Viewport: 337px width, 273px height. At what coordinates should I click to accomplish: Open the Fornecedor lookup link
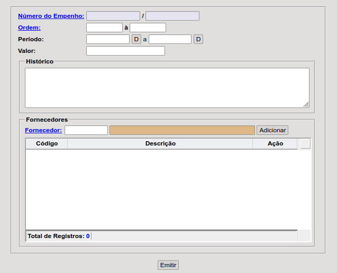click(x=43, y=130)
